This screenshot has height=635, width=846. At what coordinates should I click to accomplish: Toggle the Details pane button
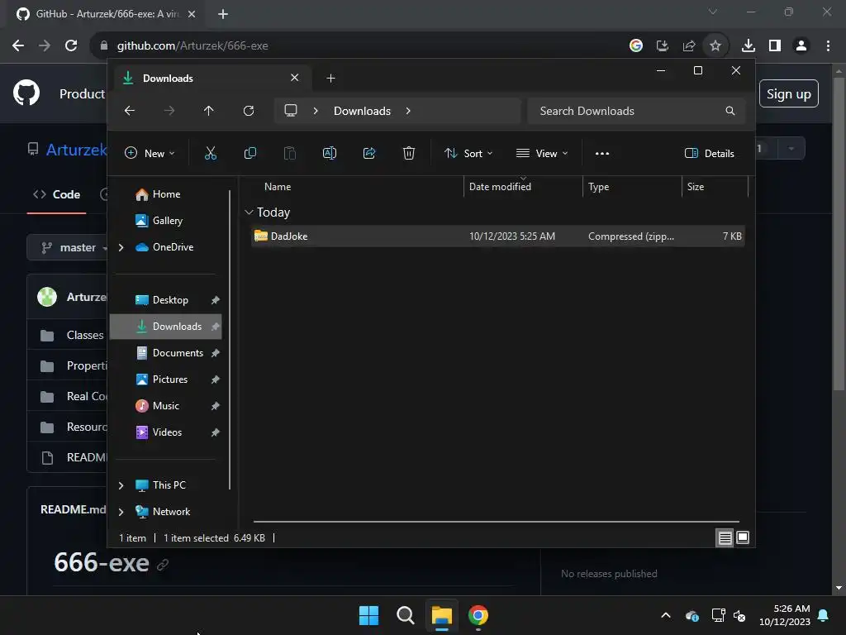pos(709,153)
